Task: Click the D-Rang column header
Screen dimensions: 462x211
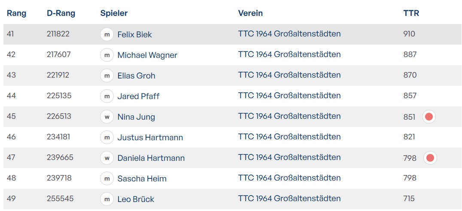Action: 61,13
